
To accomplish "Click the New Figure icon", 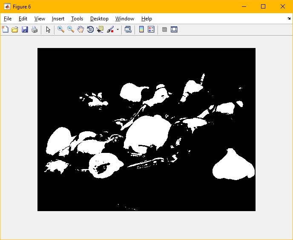I will (x=5, y=30).
